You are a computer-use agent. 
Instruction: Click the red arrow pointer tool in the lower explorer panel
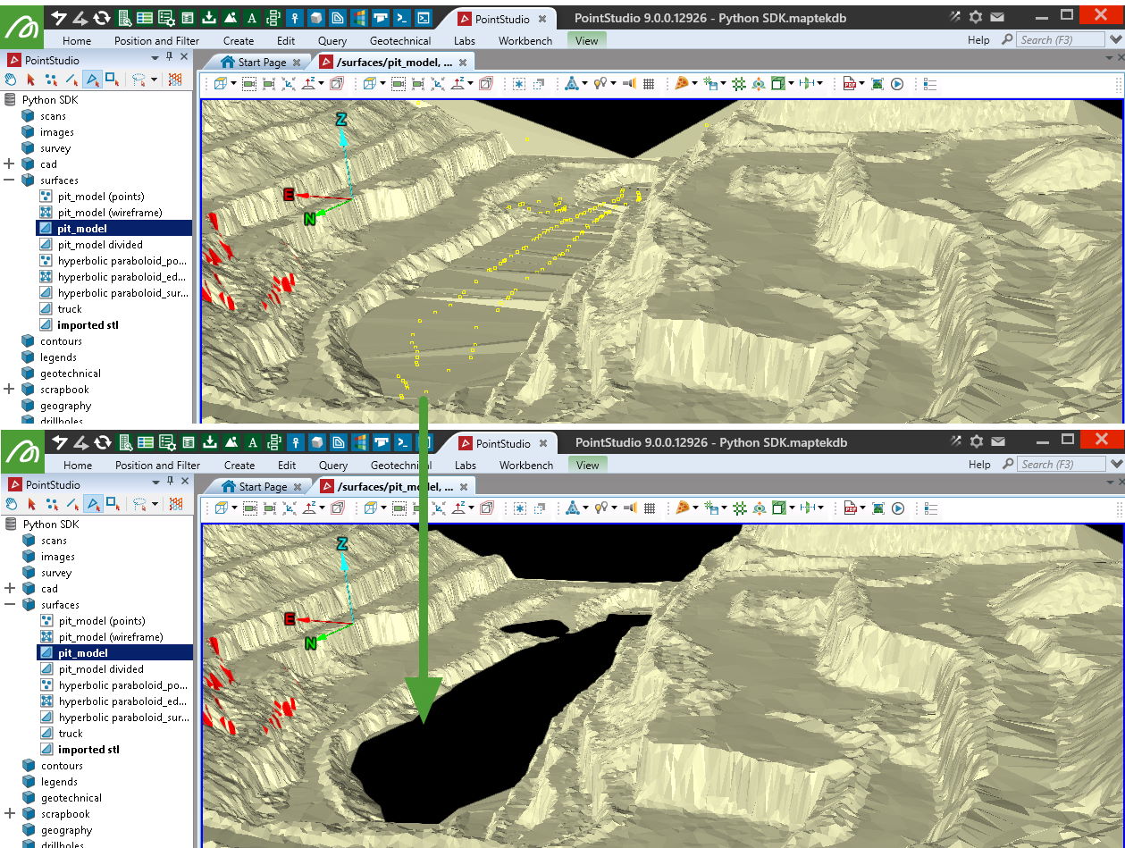31,504
